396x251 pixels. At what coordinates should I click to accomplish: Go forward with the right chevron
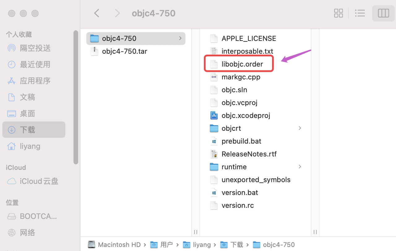(117, 13)
